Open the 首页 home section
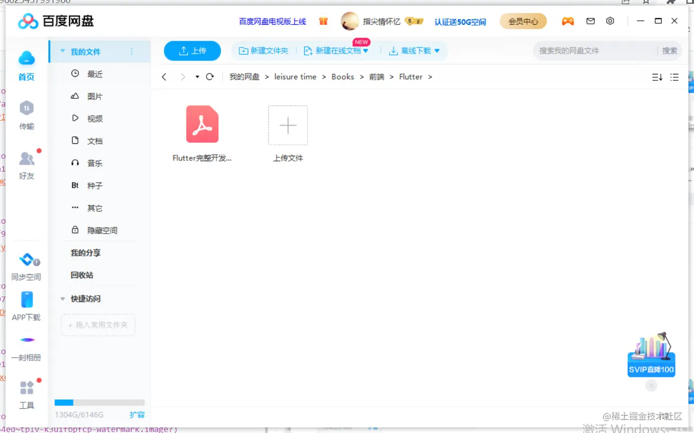The image size is (694, 433). click(x=26, y=66)
